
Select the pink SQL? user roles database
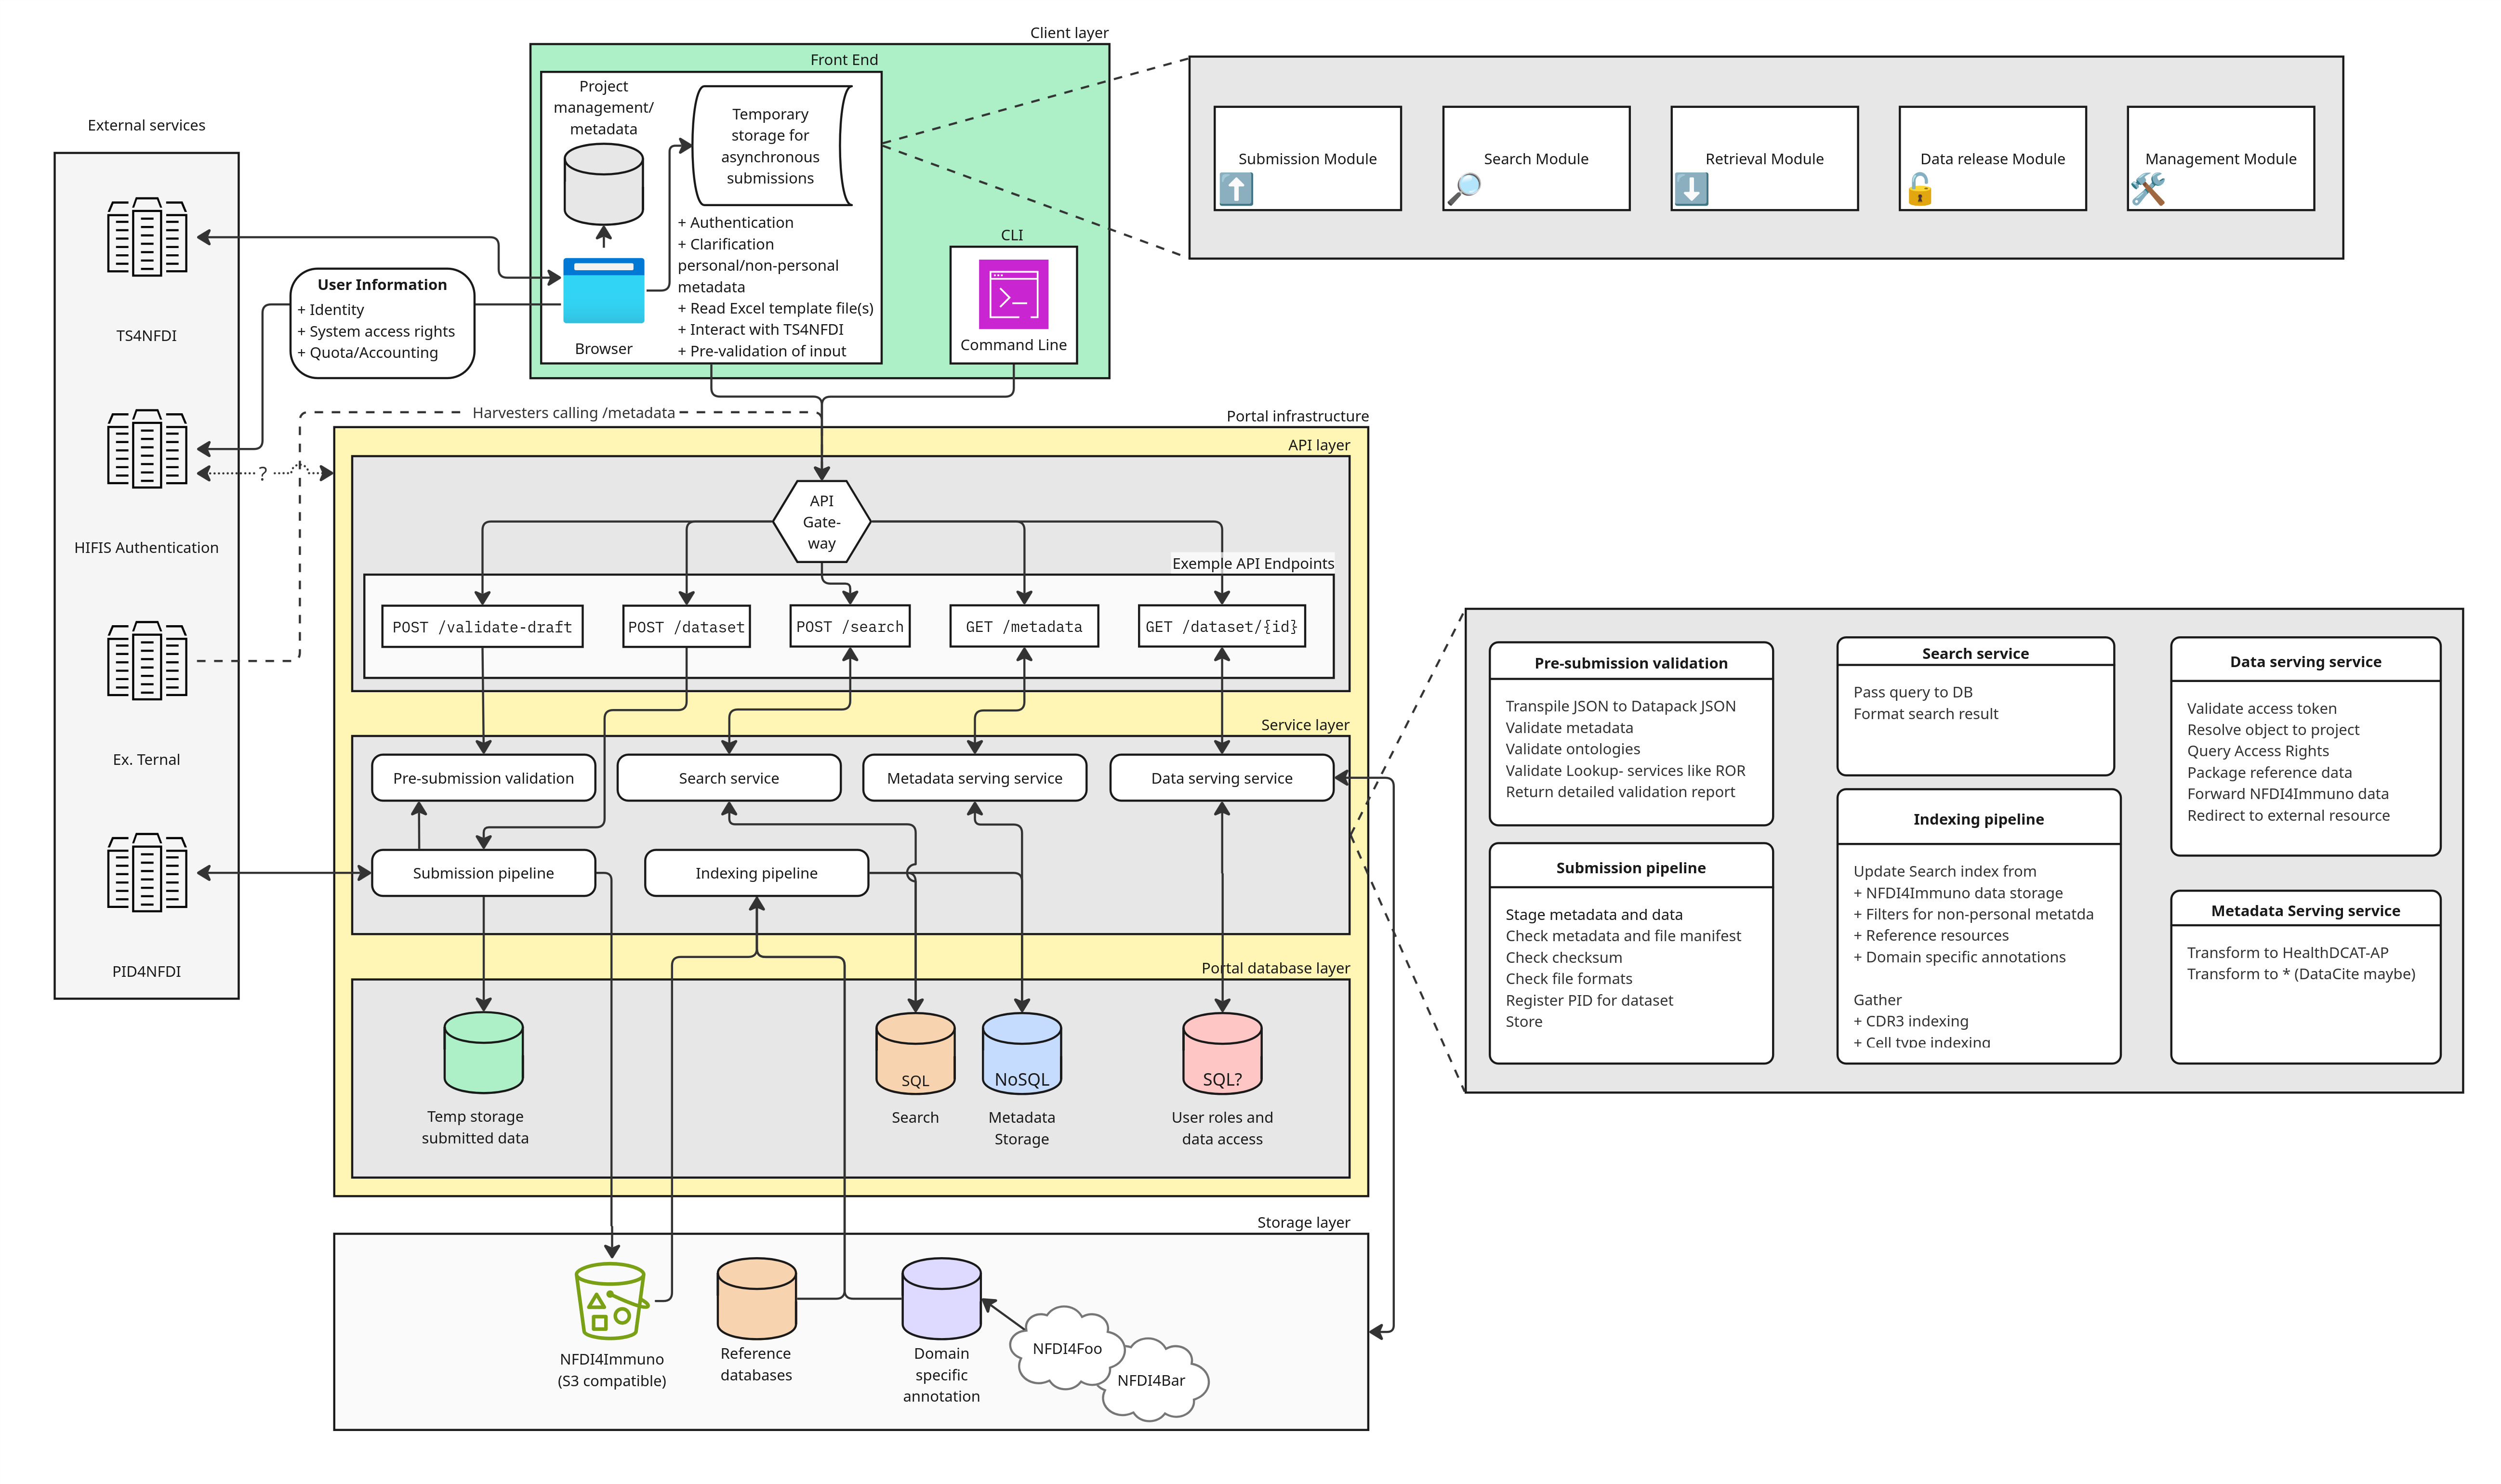tap(1222, 1053)
